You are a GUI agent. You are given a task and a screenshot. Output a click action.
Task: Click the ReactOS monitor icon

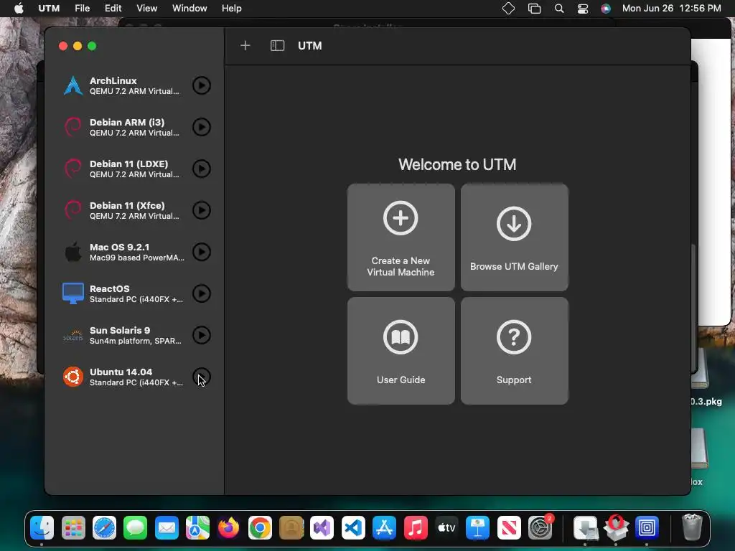73,293
